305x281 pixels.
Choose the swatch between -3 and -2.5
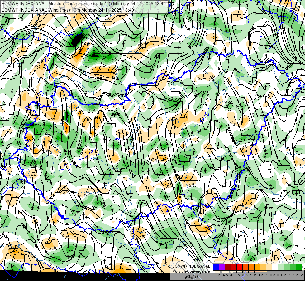[x=245, y=267]
